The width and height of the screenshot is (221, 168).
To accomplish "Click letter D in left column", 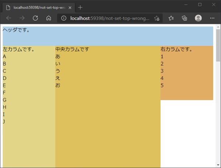I will click(4, 78).
